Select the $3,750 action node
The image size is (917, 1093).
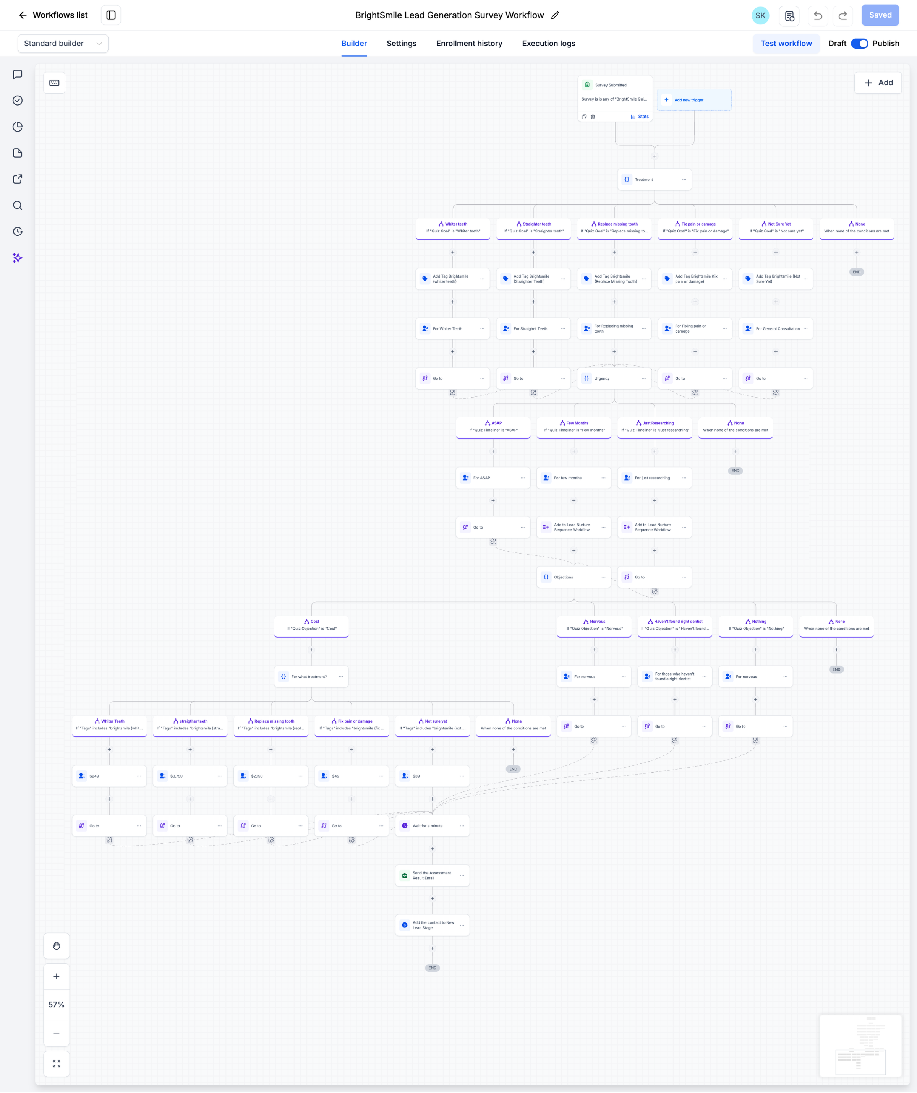coord(190,776)
